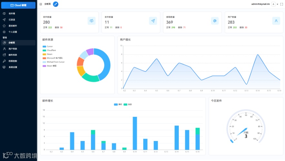Click the Cloud 邮箱 logo button
Screen dimensions: 285x161
click(x=18, y=5)
